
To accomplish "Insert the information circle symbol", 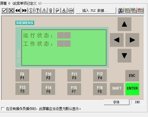I will coord(31,11).
